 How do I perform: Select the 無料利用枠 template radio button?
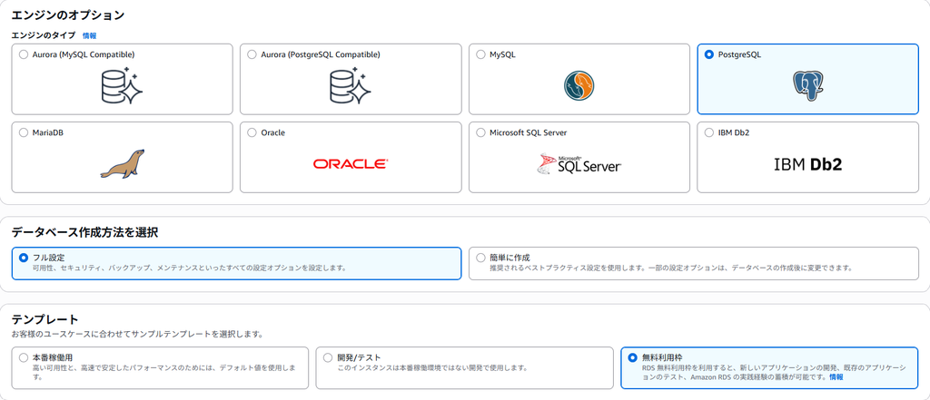pyautogui.click(x=632, y=358)
